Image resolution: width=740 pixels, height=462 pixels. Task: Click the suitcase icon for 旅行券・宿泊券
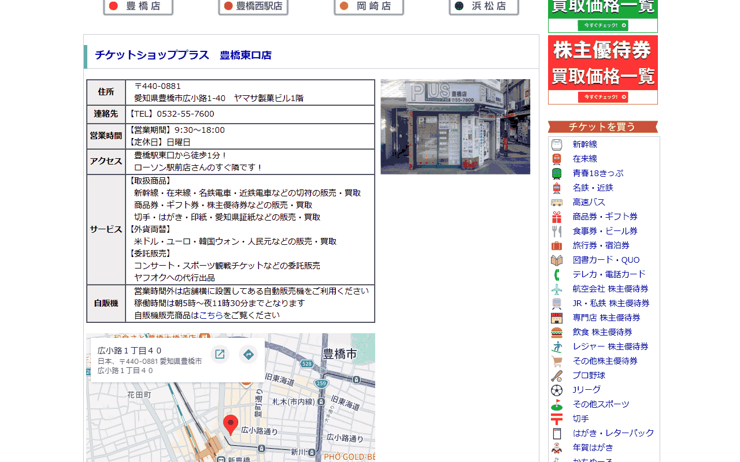[x=557, y=245]
